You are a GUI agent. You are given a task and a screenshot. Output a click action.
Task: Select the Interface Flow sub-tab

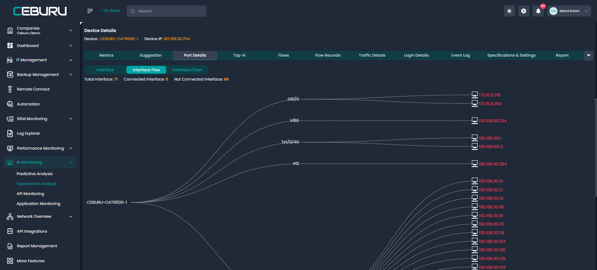[x=146, y=70]
